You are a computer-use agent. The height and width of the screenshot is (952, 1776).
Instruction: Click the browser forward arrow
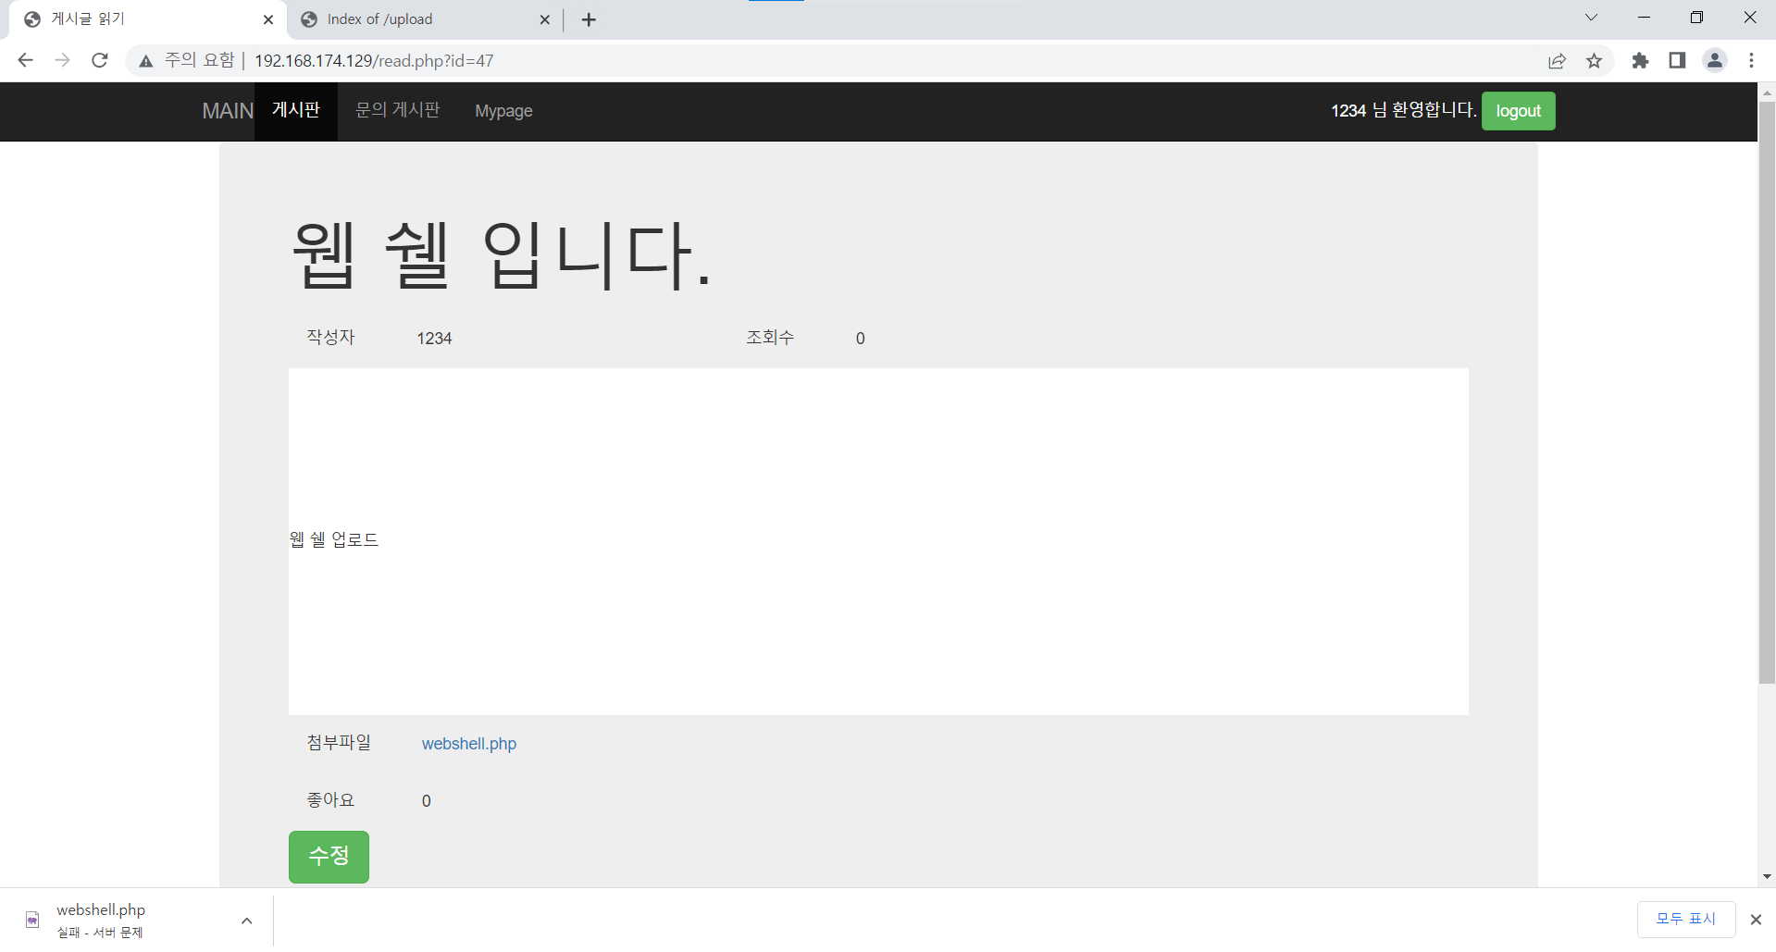coord(62,60)
